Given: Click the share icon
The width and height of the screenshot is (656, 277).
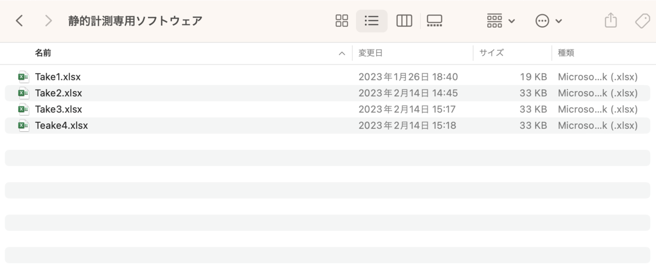Looking at the screenshot, I should [610, 20].
